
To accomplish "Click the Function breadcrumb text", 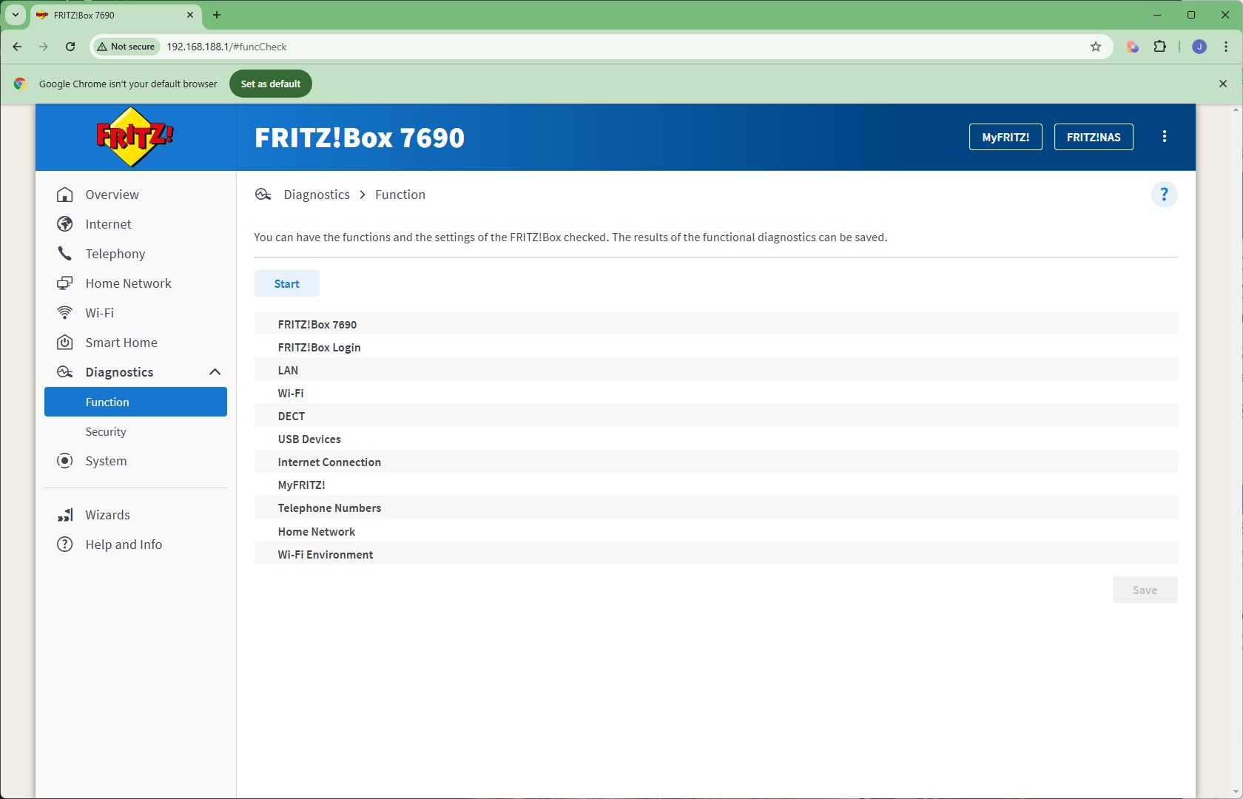I will (400, 195).
